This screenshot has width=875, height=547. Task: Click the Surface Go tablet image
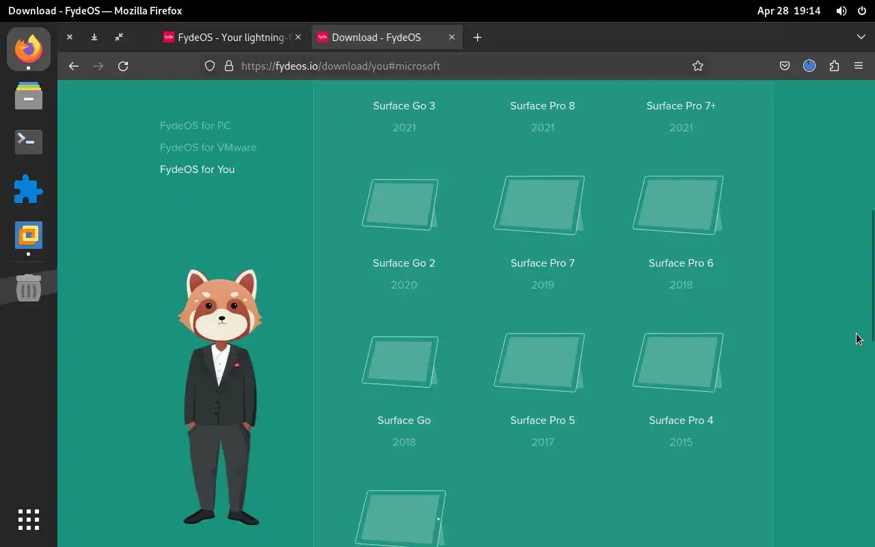coord(401,362)
